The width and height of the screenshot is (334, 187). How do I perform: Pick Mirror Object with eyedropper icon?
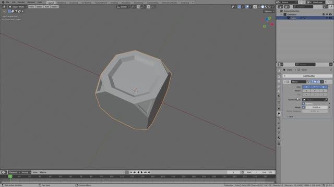coord(326,100)
